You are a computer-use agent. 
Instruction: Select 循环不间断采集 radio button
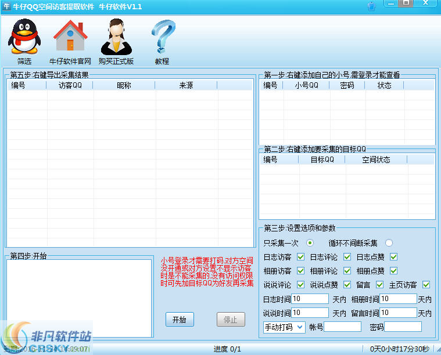(389, 243)
